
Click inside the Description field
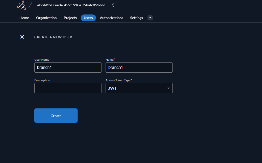[68, 88]
